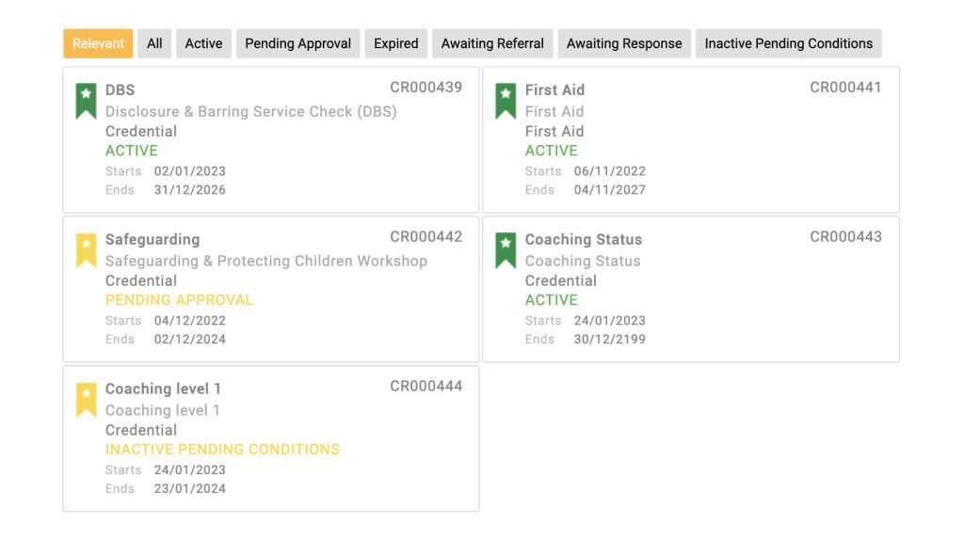Click the green bookmark icon on First Aid card
The height and width of the screenshot is (541, 964).
(506, 101)
